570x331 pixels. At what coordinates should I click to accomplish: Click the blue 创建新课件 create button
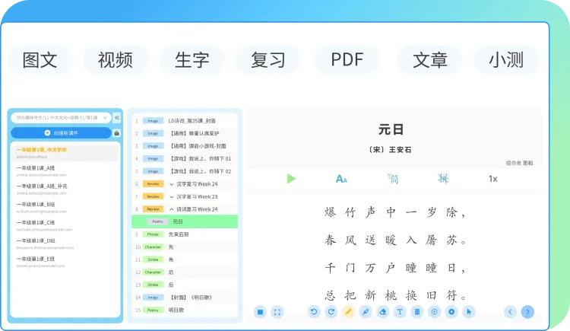61,133
